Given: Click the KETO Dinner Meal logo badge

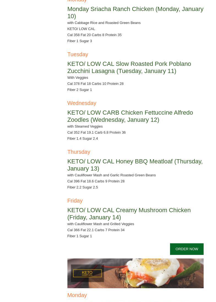Looking at the screenshot, I should (87, 273).
